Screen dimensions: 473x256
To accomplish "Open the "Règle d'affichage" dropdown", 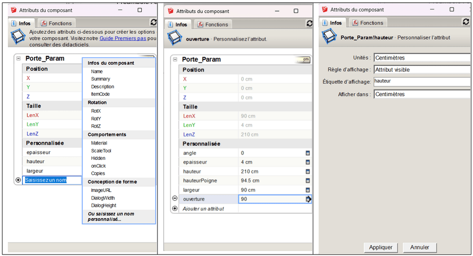I will coord(422,70).
